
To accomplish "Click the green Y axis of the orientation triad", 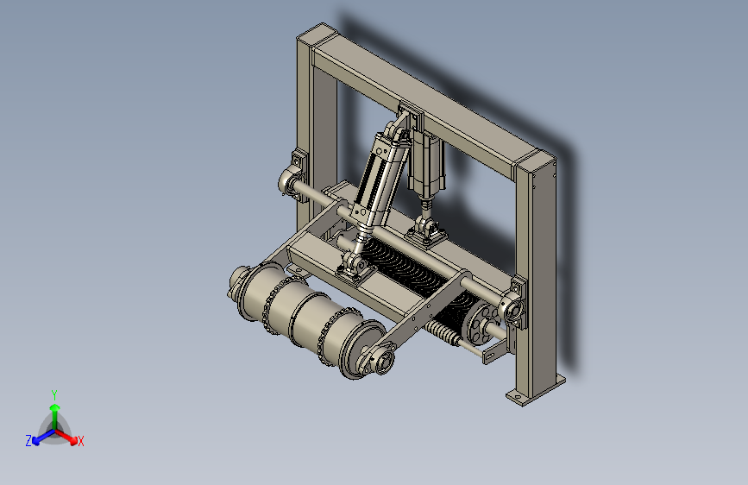I will click(x=55, y=416).
